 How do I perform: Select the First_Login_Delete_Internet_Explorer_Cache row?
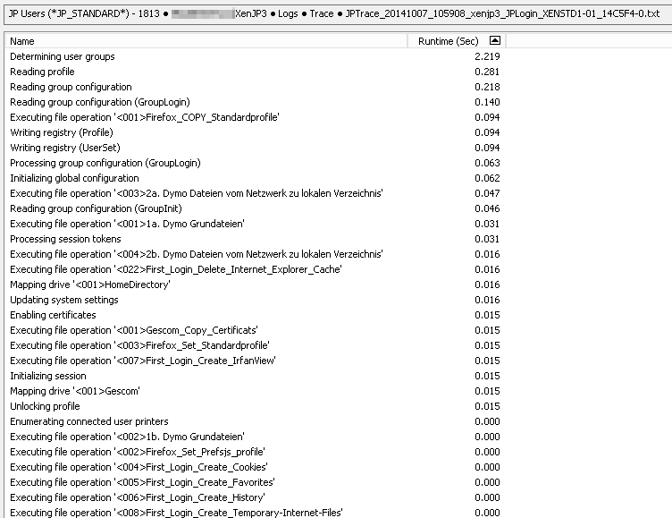tap(175, 269)
